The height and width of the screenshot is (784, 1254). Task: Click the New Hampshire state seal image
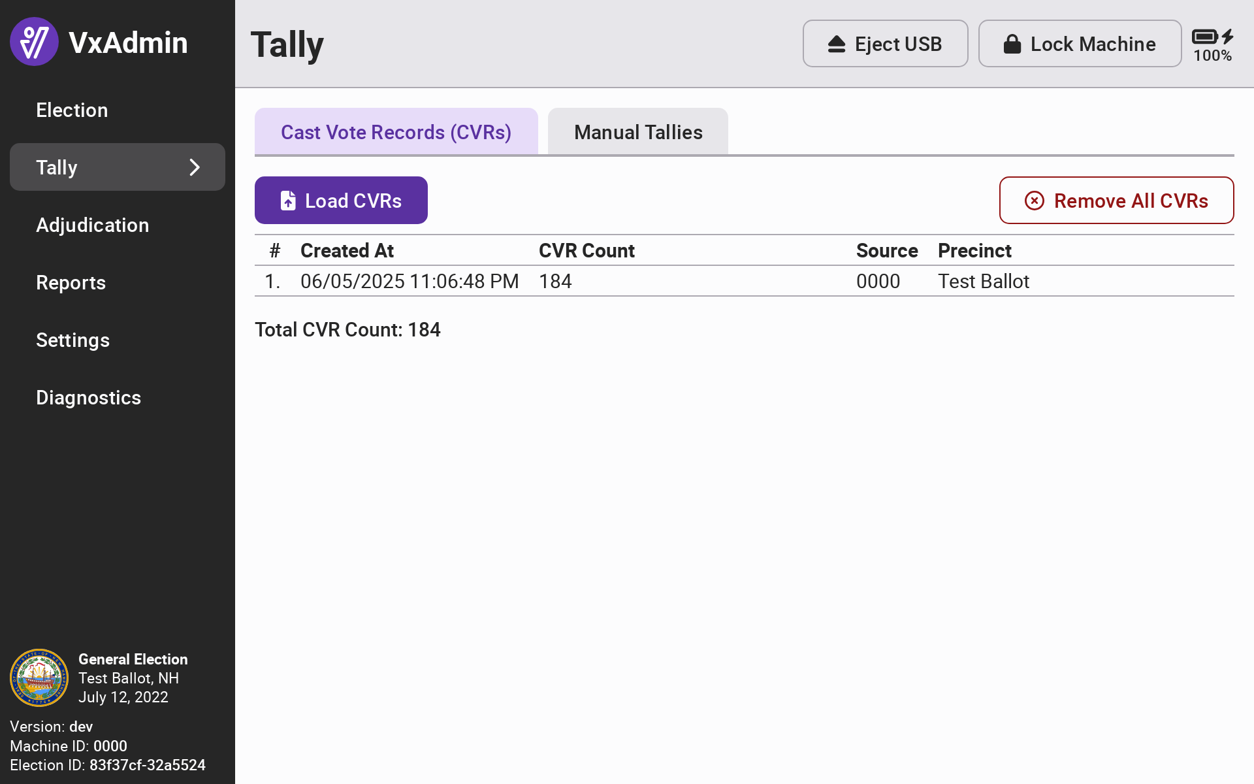coord(39,678)
